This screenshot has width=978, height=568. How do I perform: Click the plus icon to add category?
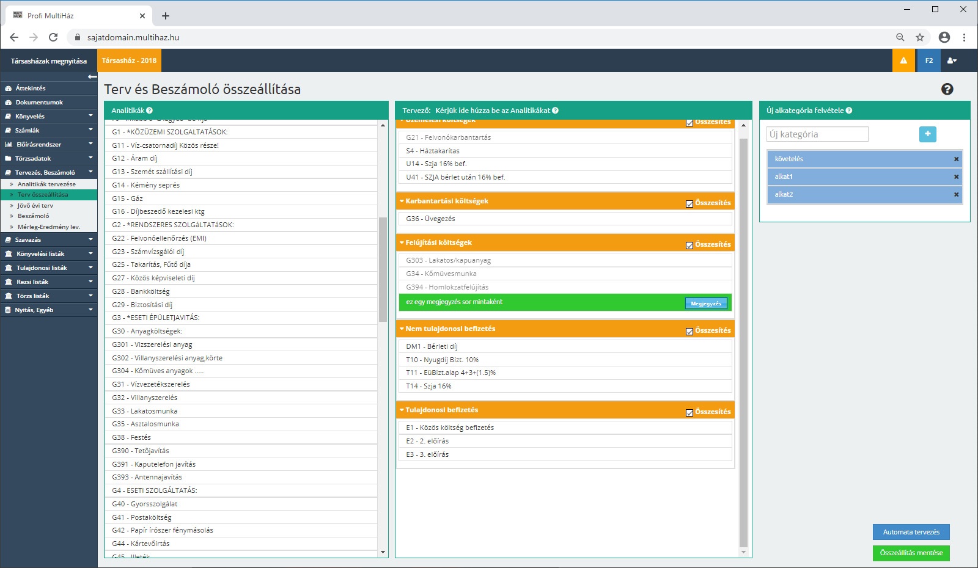point(927,134)
